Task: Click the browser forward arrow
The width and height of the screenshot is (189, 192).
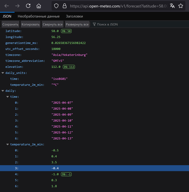Action: pyautogui.click(x=17, y=6)
